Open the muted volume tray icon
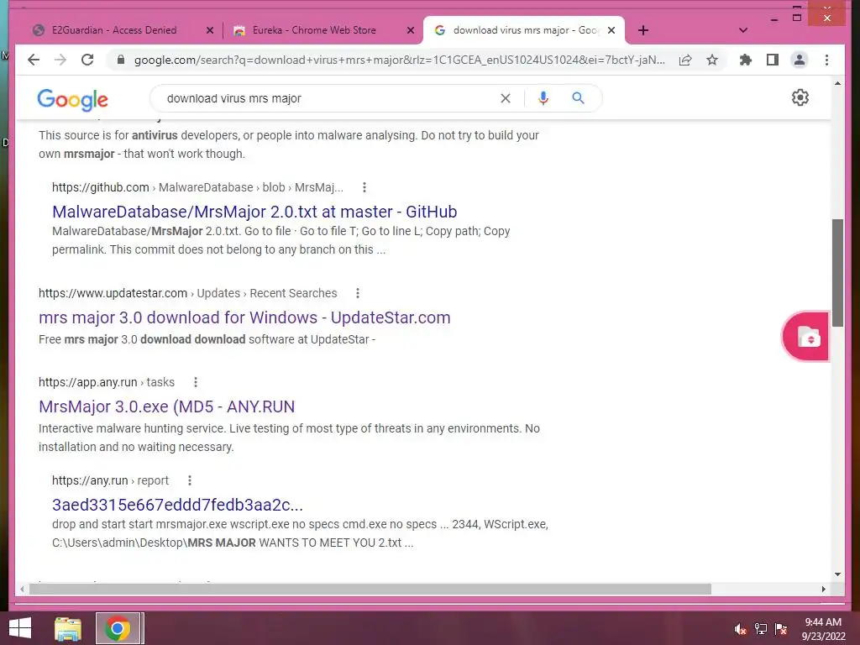 point(740,629)
